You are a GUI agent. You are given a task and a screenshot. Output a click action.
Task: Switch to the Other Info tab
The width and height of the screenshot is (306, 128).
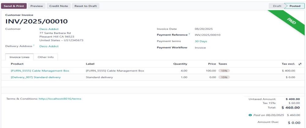click(46, 57)
